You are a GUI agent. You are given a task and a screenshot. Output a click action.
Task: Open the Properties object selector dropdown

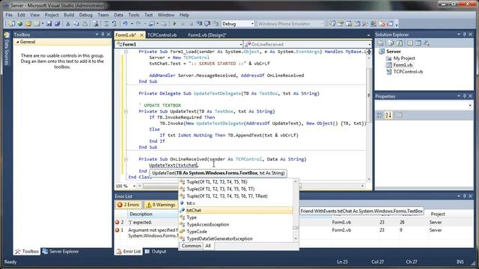click(470, 105)
